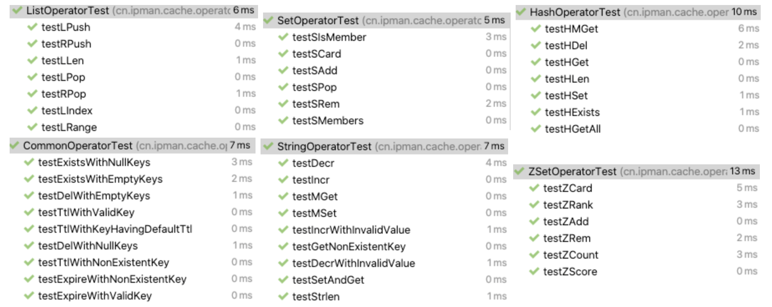Select the testSIsMember test result
772x307 pixels.
click(329, 37)
